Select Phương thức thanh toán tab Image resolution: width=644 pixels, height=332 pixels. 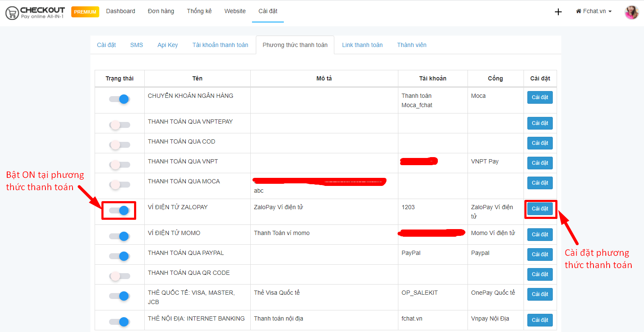pos(295,45)
